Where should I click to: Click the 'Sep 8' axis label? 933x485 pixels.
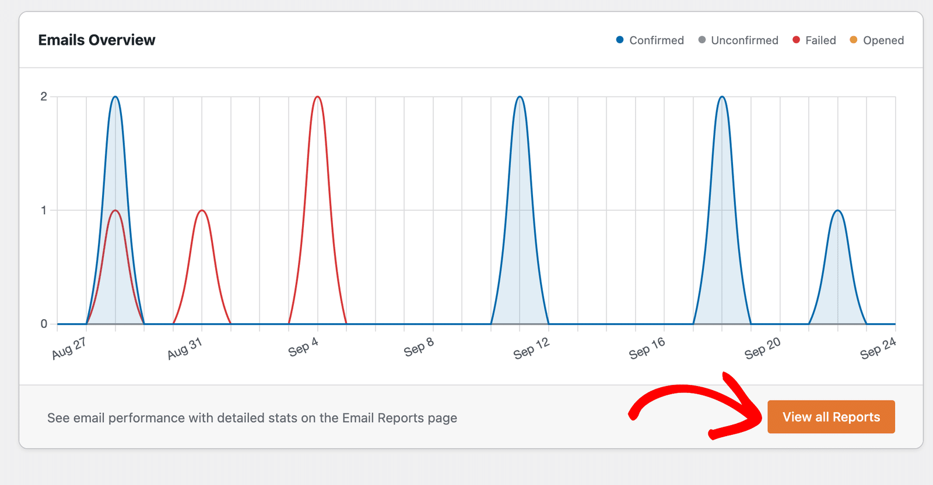coord(419,347)
